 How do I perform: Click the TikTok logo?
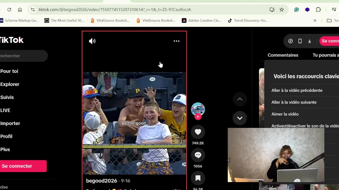[x=12, y=40]
